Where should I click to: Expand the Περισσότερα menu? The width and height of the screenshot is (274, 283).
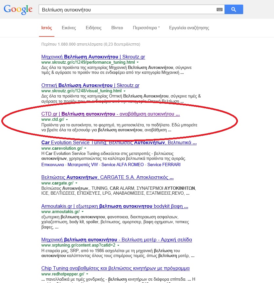tap(146, 28)
